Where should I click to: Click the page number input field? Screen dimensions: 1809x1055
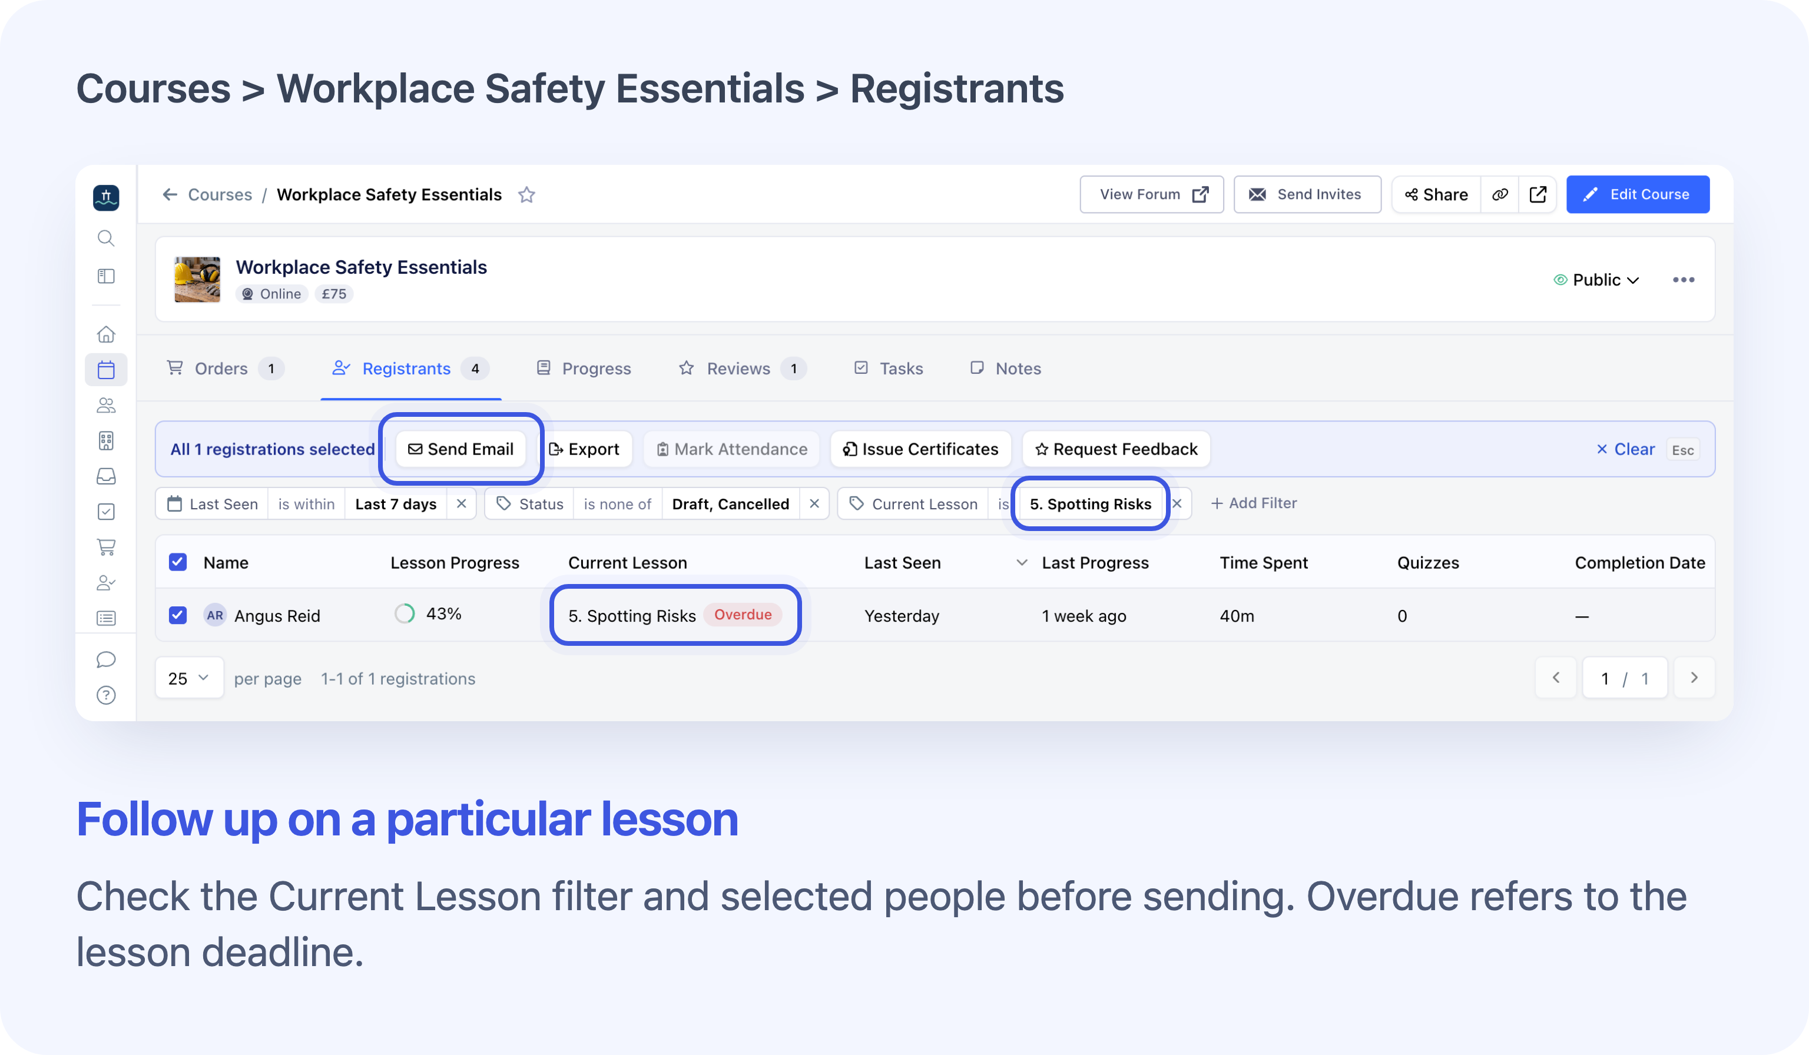click(1625, 678)
